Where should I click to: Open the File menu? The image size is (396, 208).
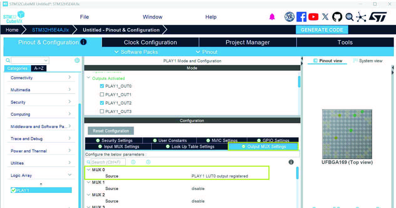coord(85,17)
